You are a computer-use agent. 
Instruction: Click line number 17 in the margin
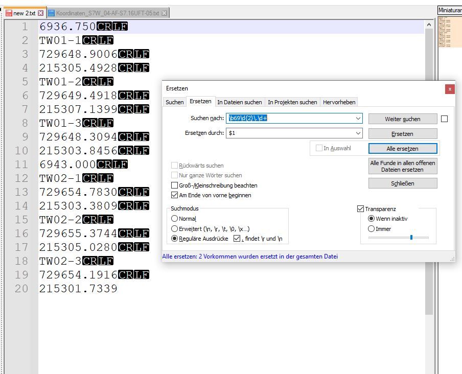point(21,247)
